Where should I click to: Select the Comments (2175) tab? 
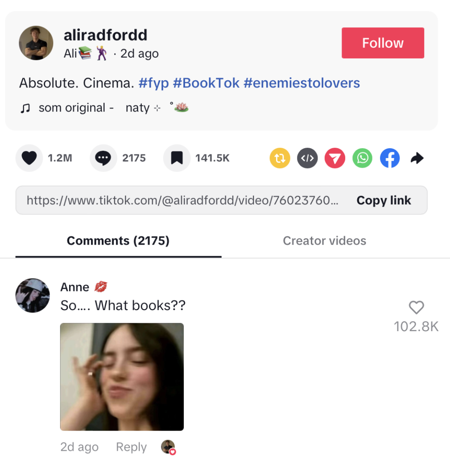tap(118, 241)
